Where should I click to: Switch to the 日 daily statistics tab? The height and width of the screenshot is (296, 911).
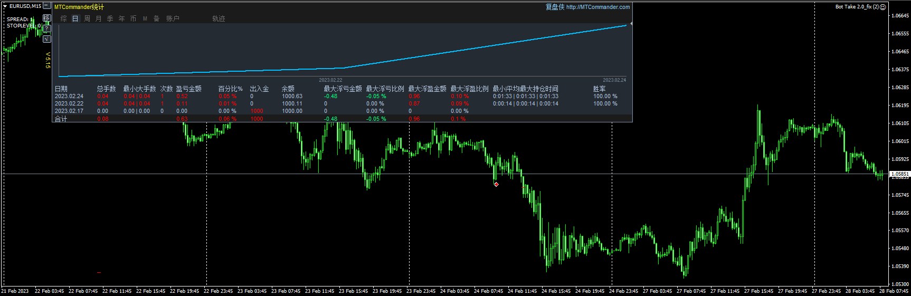pos(75,18)
